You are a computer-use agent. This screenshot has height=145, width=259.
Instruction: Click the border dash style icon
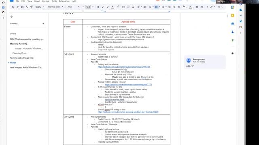(202, 7)
